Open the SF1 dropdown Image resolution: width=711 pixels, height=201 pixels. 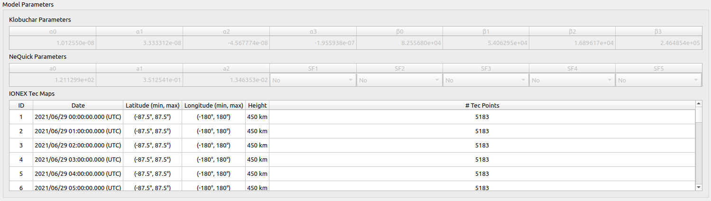coord(313,81)
